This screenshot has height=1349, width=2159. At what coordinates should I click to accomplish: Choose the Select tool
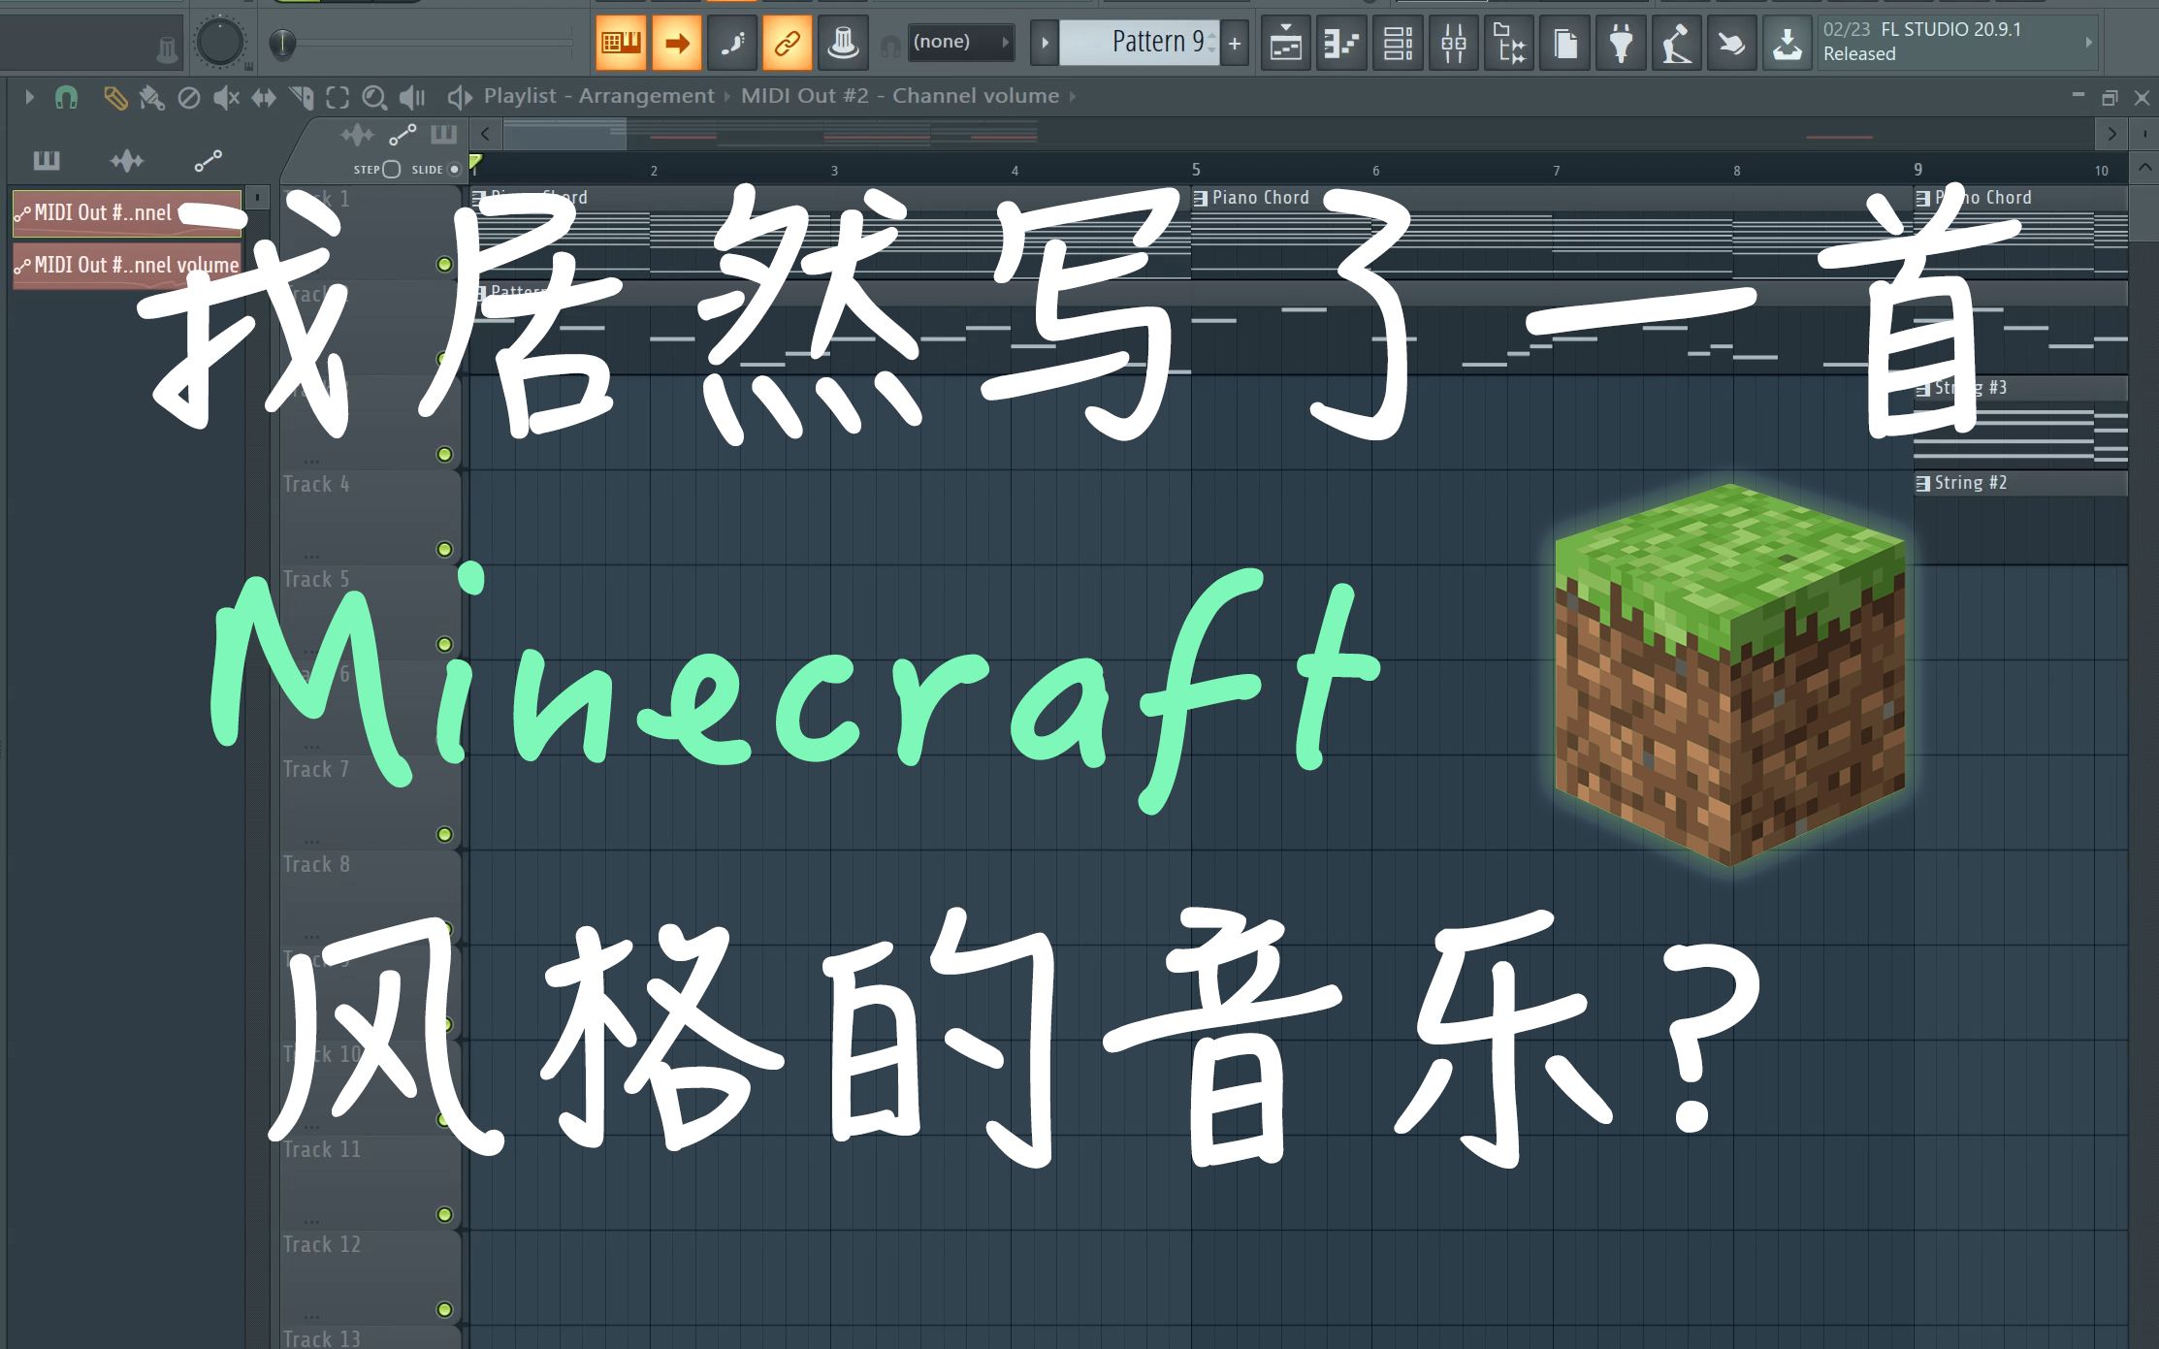pos(338,97)
